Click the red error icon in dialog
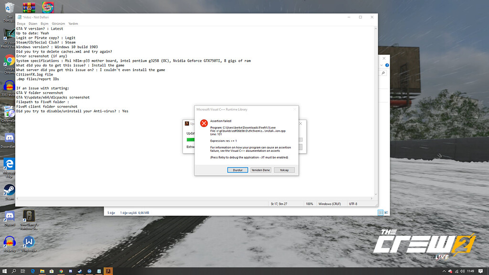This screenshot has height=275, width=489. (204, 123)
